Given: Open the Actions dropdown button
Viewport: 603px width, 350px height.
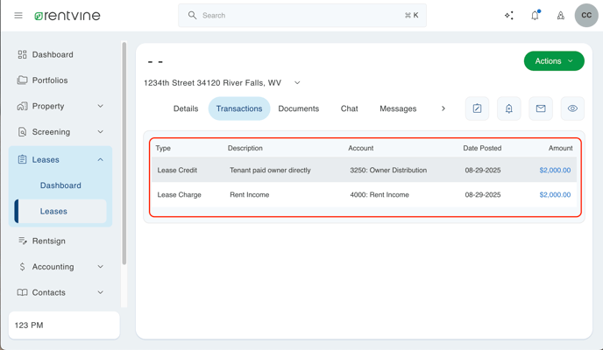Looking at the screenshot, I should (x=553, y=61).
